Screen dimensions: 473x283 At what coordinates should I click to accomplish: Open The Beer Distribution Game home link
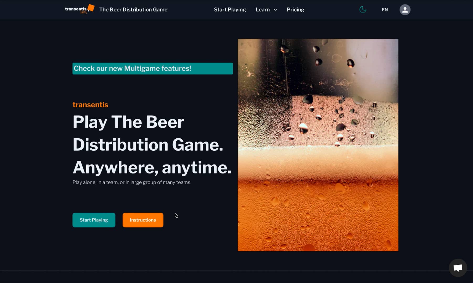tap(133, 9)
